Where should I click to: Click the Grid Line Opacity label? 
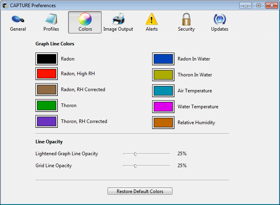(54, 166)
